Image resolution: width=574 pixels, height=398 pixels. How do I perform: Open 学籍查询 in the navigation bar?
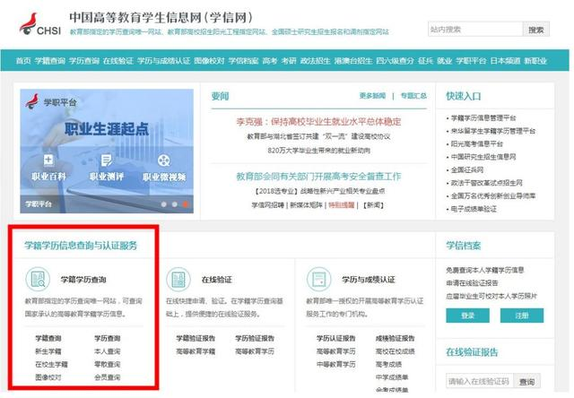click(x=50, y=61)
